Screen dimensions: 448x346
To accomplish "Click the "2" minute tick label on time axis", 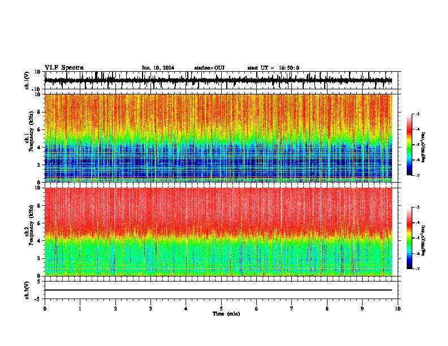I will click(115, 309).
